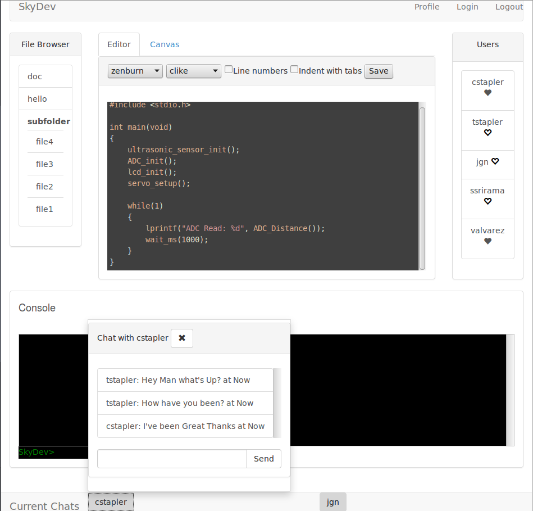
Task: Click the heart icon under tstapler
Action: 488,133
